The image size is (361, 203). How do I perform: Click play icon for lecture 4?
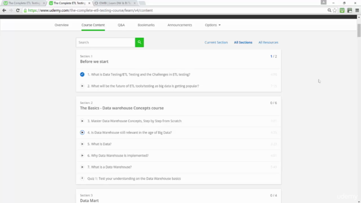[82, 133]
